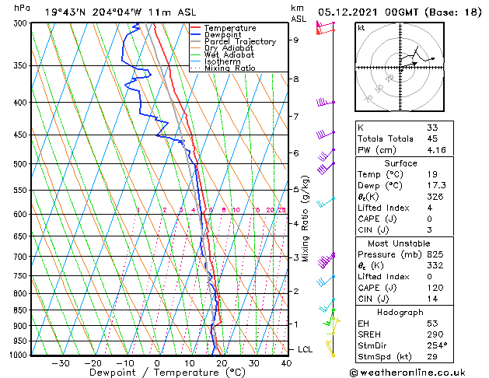Click the Mixing Ratio (g/kg) axis title
489x378 pixels.
306,219
